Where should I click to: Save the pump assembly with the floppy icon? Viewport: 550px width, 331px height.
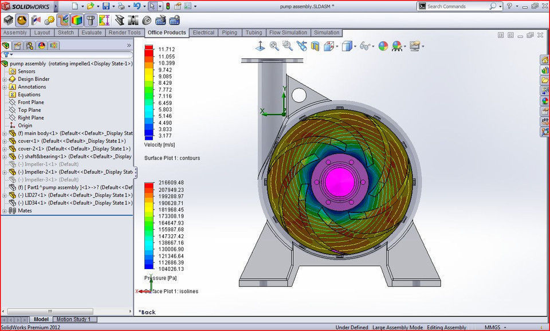click(105, 6)
